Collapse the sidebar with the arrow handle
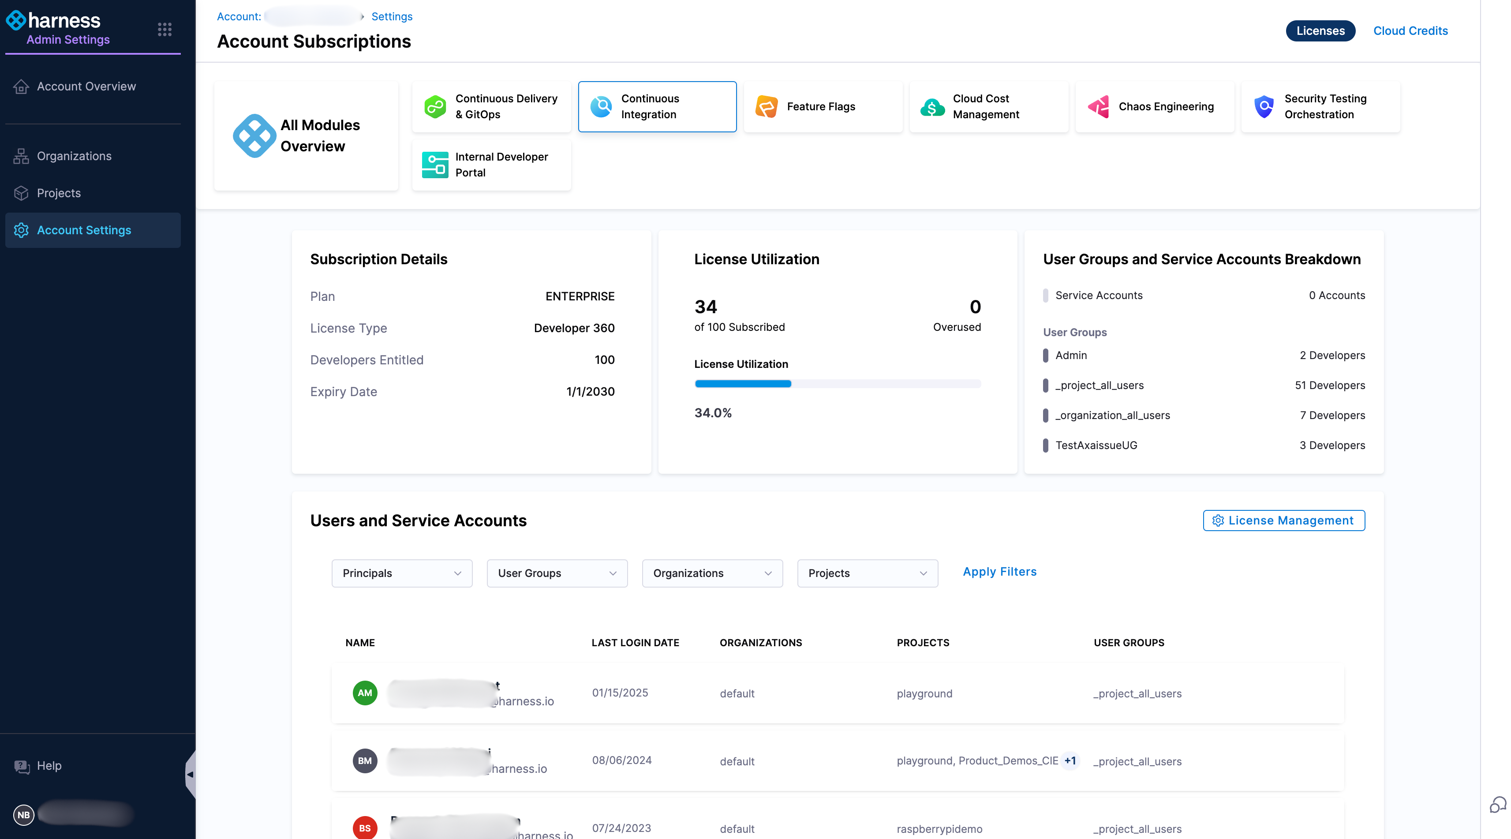The width and height of the screenshot is (1511, 839). click(x=190, y=775)
